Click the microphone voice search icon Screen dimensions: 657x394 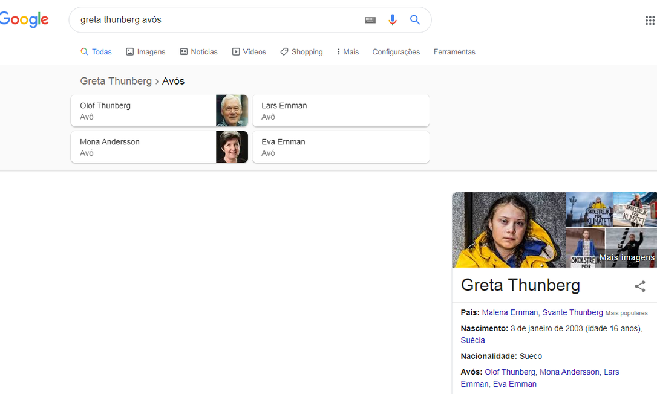point(393,20)
